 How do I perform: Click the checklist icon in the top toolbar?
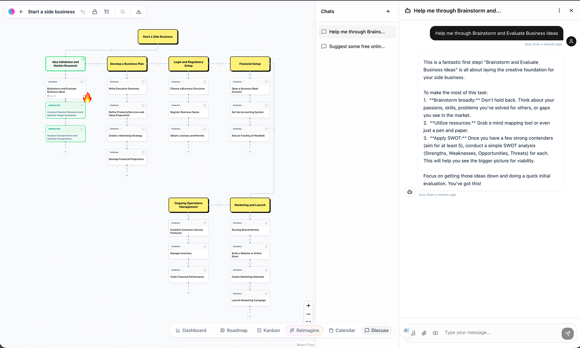pos(107,11)
